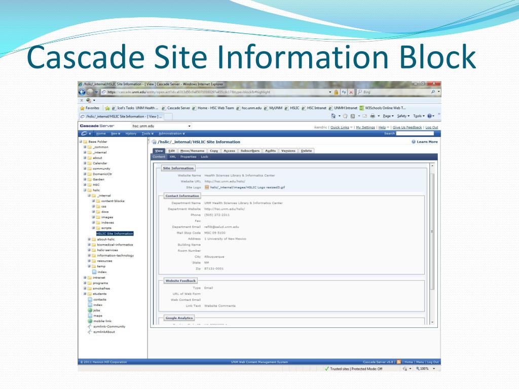Collapse the hslic folder node
Image resolution: width=519 pixels, height=389 pixels.
85,190
